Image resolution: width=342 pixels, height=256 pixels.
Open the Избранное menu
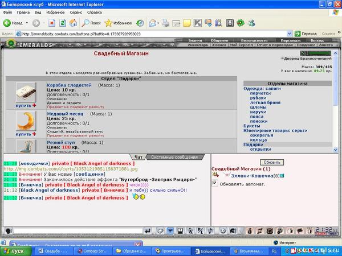(x=55, y=13)
